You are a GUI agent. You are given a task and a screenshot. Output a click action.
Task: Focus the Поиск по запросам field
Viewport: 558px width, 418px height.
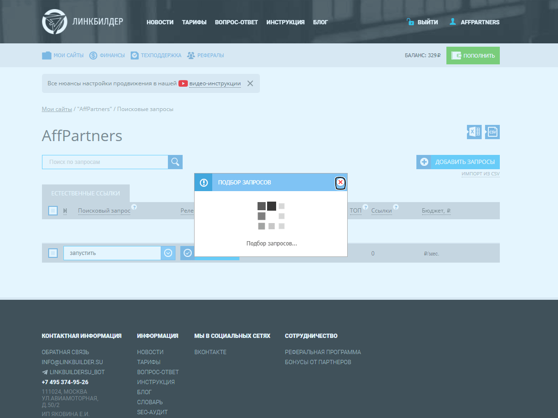pos(105,162)
